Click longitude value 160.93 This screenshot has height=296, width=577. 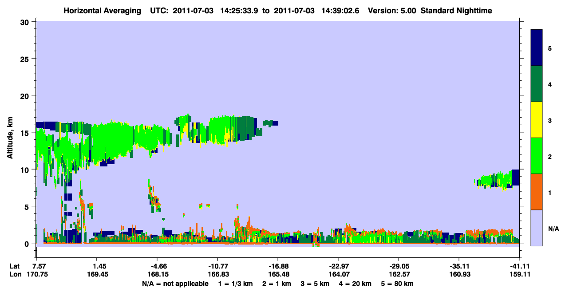tap(459, 274)
